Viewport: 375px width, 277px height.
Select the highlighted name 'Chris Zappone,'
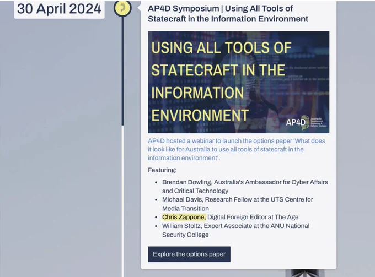pos(184,217)
